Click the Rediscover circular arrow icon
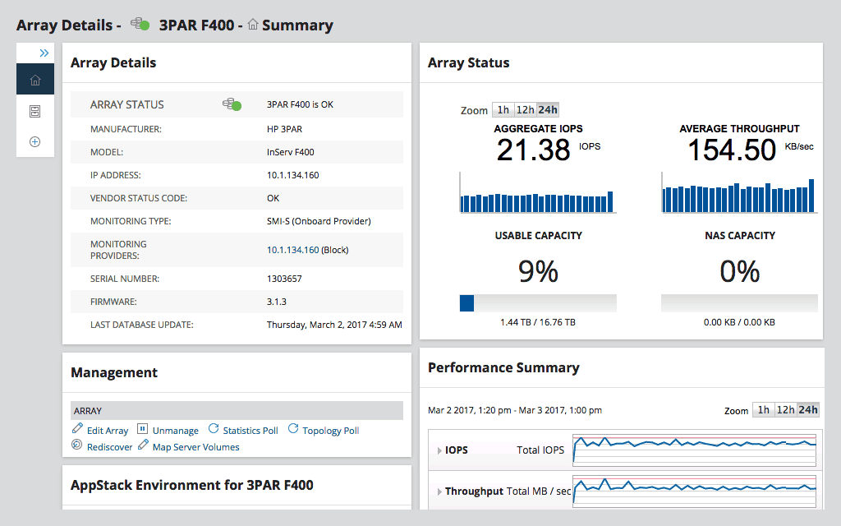This screenshot has height=526, width=841. coord(77,445)
